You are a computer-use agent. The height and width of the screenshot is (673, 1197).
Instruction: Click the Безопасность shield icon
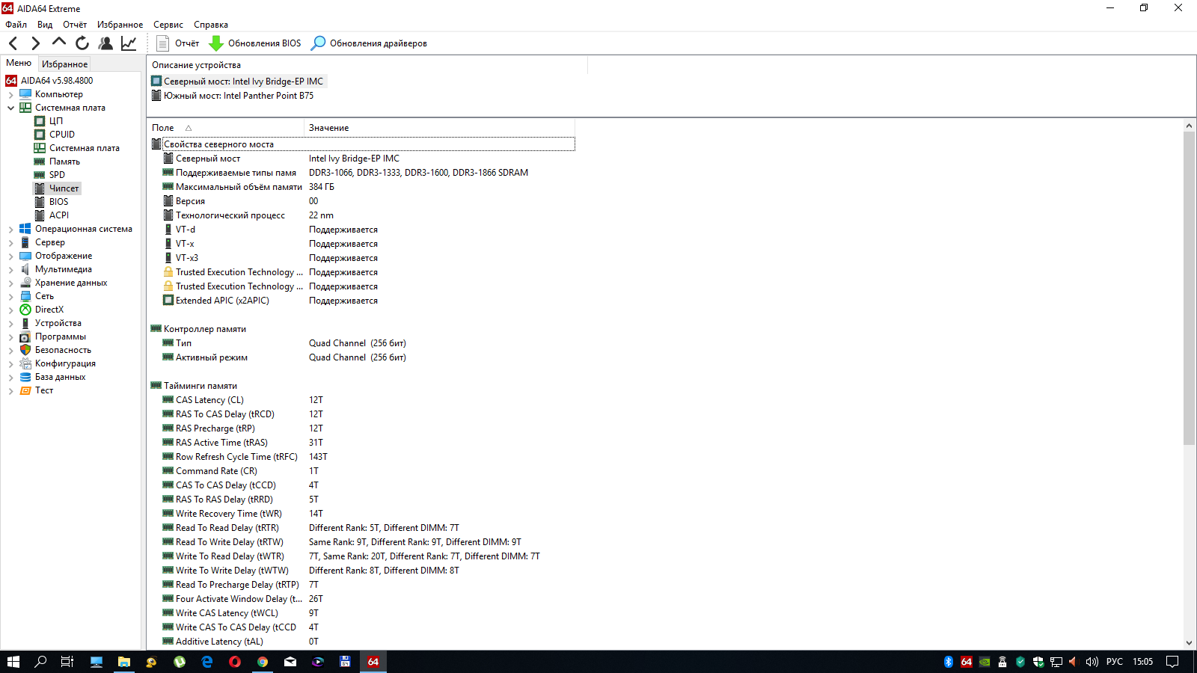[25, 350]
